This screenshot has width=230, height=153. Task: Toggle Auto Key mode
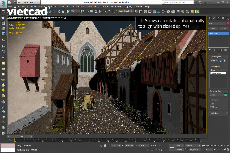coord(180,146)
